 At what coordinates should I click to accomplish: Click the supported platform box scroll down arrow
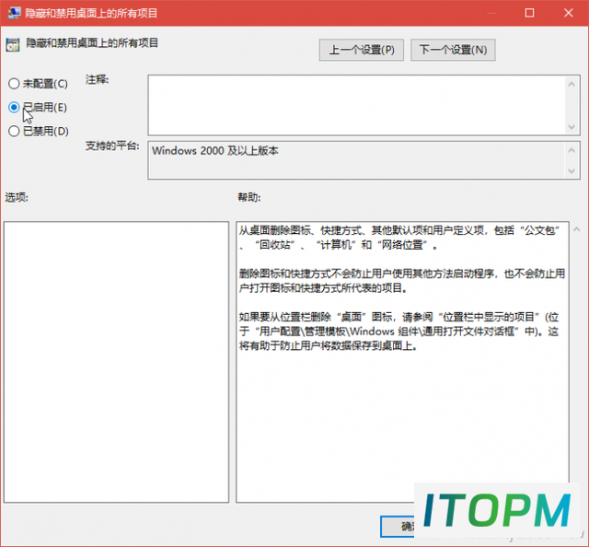[x=572, y=171]
